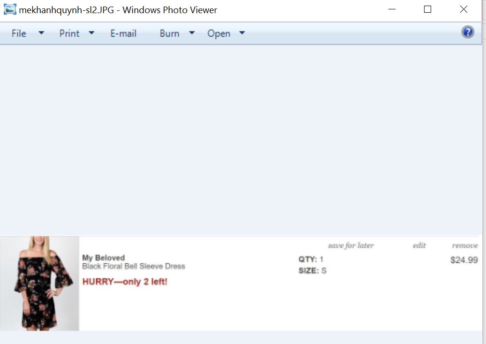The image size is (486, 344).
Task: Click the "remove" link above price
Action: point(464,245)
